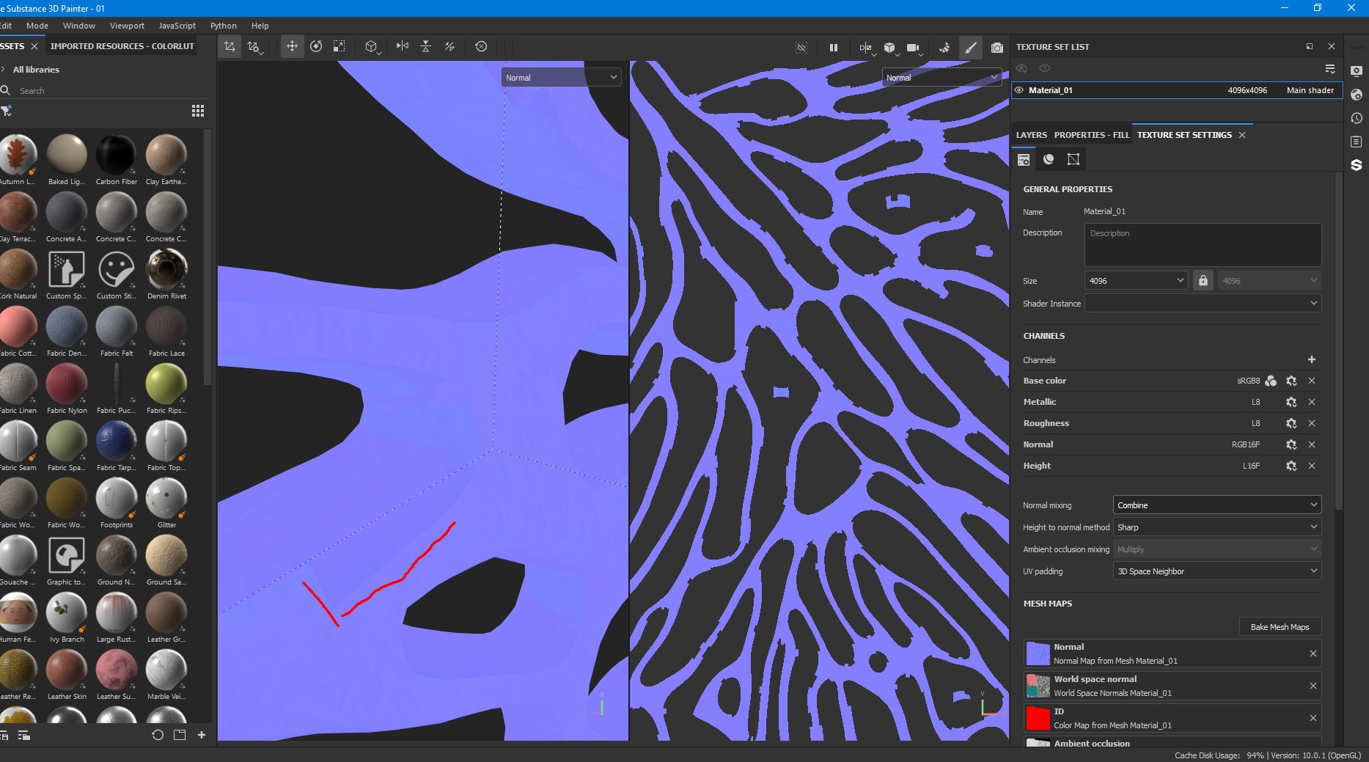The width and height of the screenshot is (1369, 762).
Task: Remove the Height channel with its X
Action: coord(1312,466)
